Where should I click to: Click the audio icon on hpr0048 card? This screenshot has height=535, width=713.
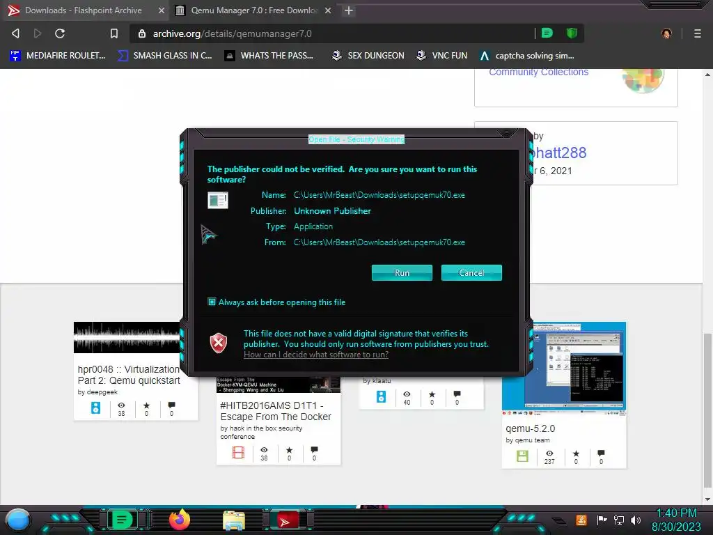(x=95, y=408)
